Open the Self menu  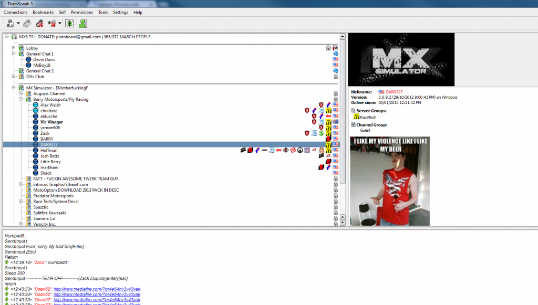[x=62, y=13]
